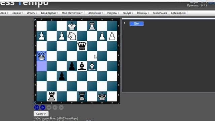215x121 pixels.
Task: Open board settings tools icon
Action: tap(35, 19)
